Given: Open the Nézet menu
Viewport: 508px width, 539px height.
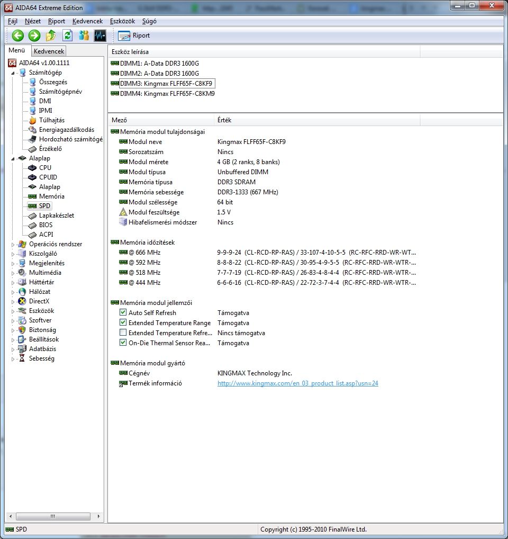Looking at the screenshot, I should point(33,21).
